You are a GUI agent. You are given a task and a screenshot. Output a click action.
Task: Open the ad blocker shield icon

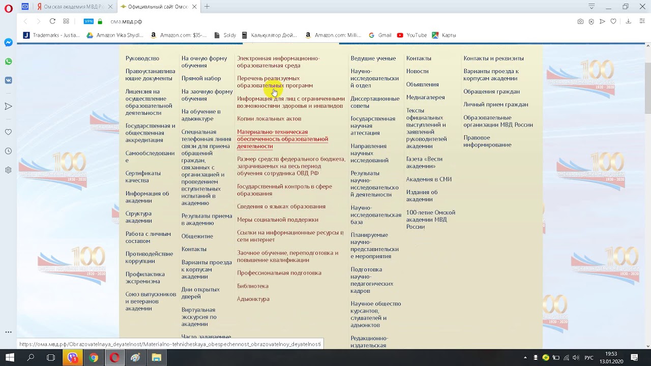[x=591, y=21]
